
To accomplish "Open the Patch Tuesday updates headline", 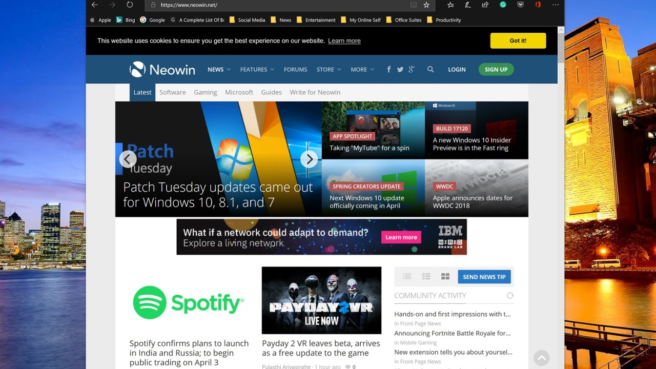I will [218, 195].
